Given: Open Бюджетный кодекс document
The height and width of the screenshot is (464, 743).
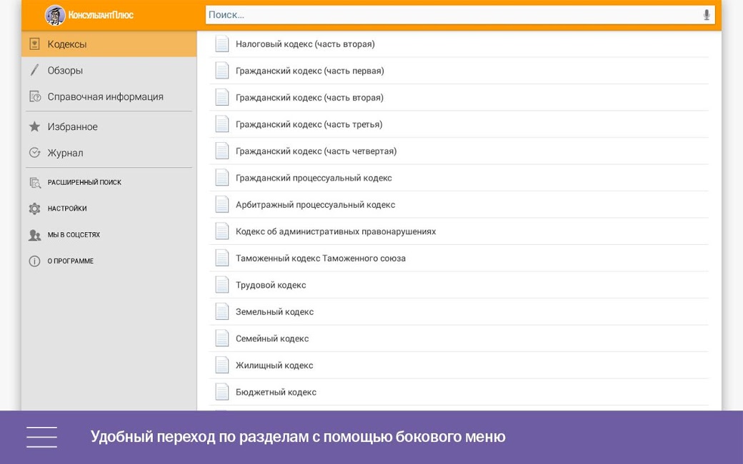Looking at the screenshot, I should tap(276, 392).
